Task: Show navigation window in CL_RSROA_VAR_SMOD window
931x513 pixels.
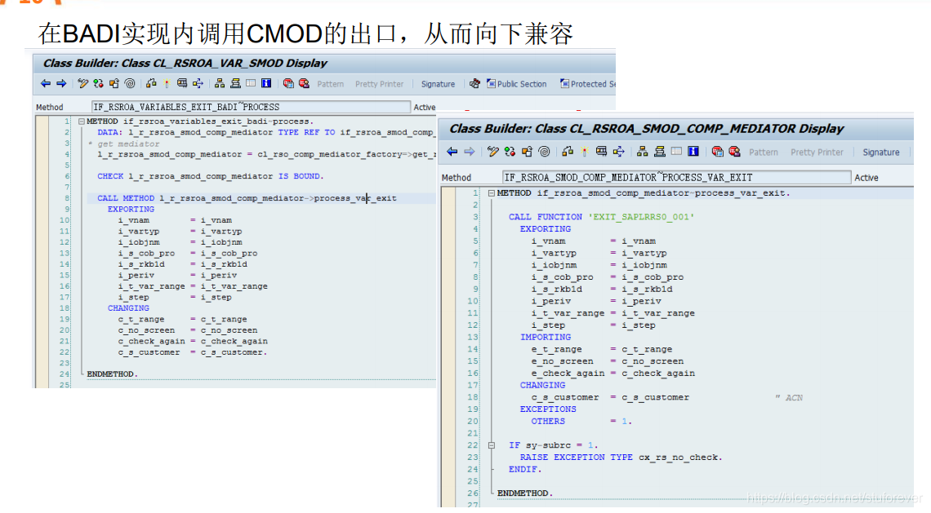Action: click(236, 84)
